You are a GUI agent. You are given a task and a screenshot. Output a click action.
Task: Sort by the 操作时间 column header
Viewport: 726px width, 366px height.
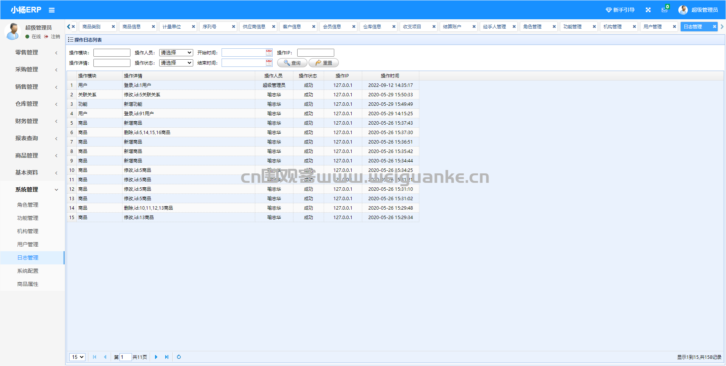coord(390,76)
